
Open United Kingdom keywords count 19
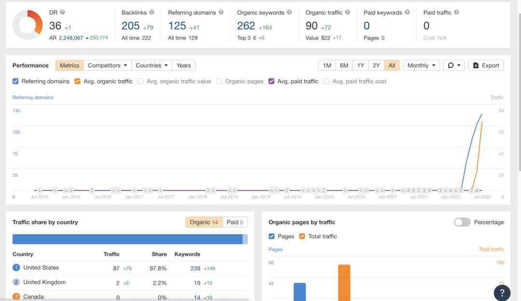197,283
